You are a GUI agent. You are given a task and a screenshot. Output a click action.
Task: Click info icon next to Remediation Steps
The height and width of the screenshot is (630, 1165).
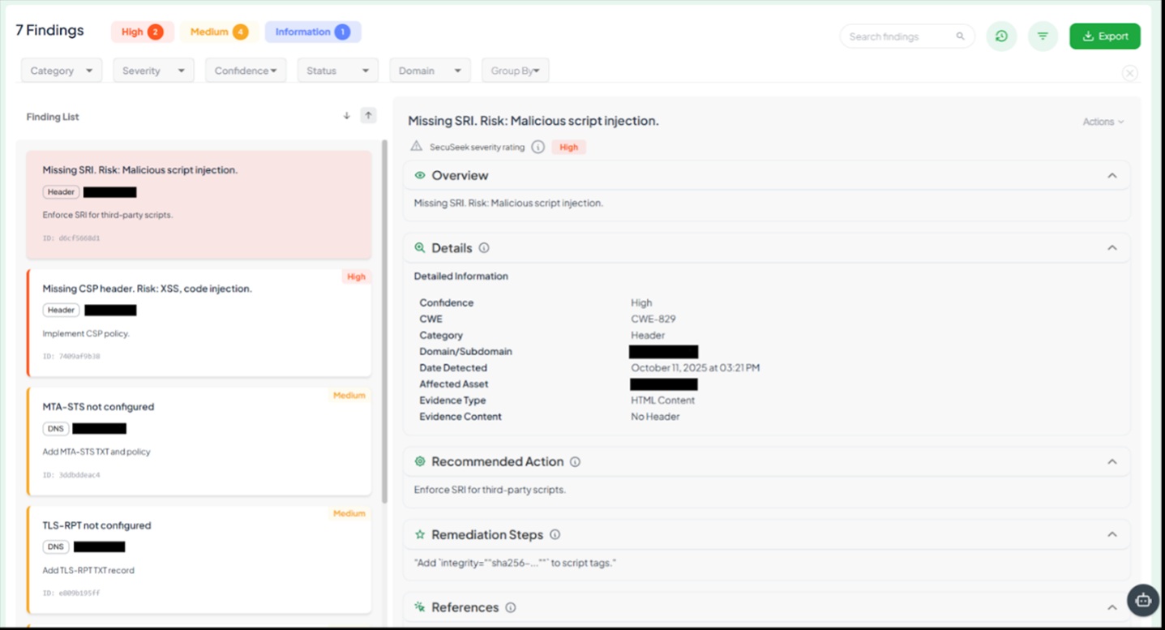tap(555, 535)
